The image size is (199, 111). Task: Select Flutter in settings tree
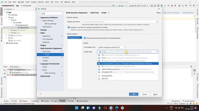[45, 67]
